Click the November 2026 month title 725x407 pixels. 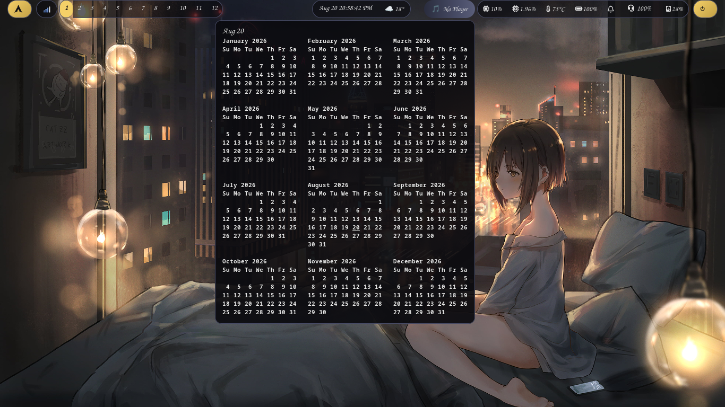(332, 261)
